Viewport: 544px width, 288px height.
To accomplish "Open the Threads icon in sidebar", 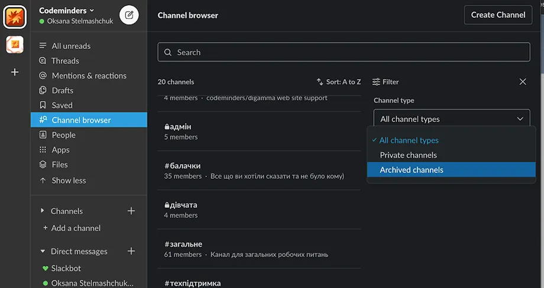I will [43, 61].
